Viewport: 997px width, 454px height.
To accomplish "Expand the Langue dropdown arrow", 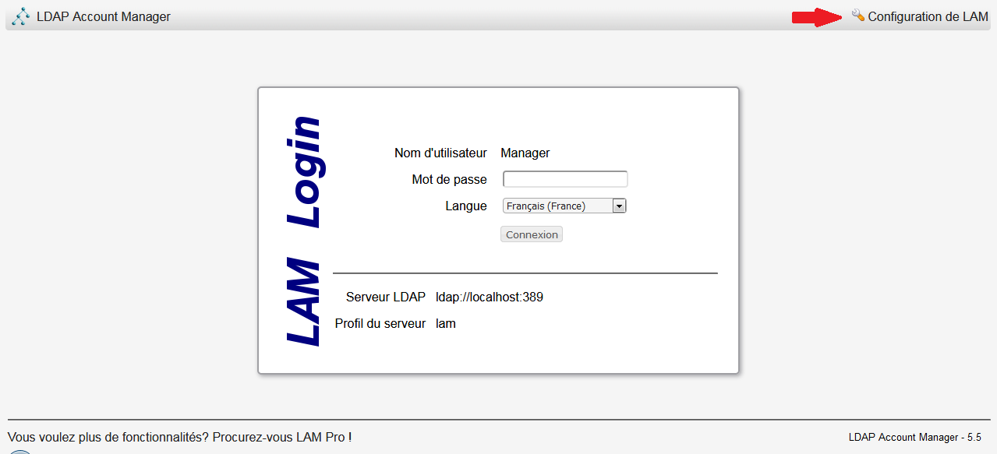I will click(x=619, y=206).
